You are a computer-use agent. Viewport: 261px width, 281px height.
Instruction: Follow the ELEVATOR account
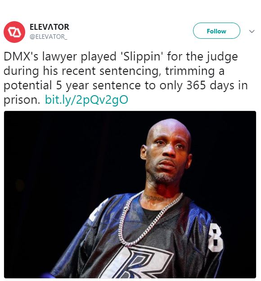point(216,31)
